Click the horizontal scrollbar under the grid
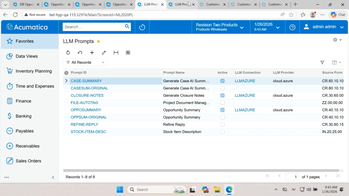The height and width of the screenshot is (196, 349). pyautogui.click(x=201, y=170)
